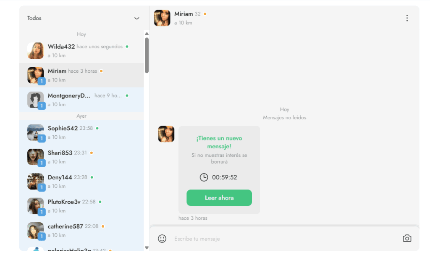
Task: Open the Wilda432 conversation
Action: (81, 51)
